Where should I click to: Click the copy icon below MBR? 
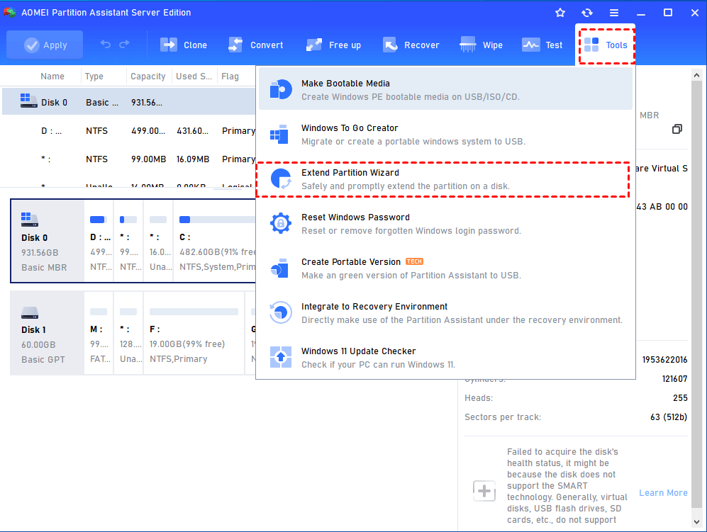point(677,130)
